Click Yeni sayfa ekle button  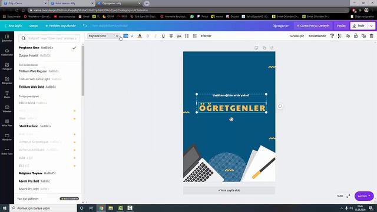click(229, 190)
